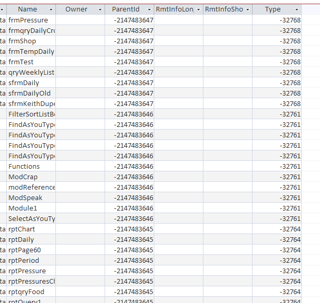The image size is (320, 303).
Task: Click the Functions name cell
Action: [31, 166]
